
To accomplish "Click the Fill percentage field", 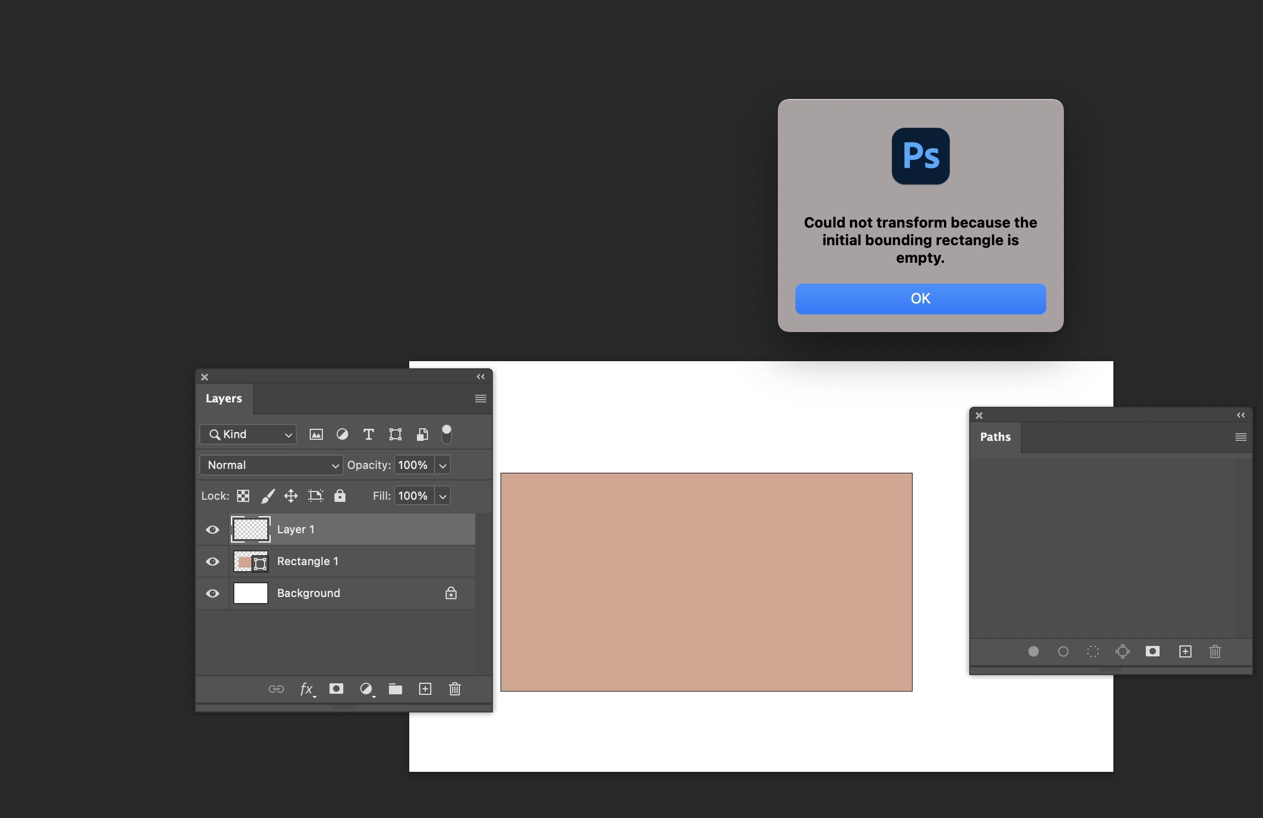I will pyautogui.click(x=413, y=496).
